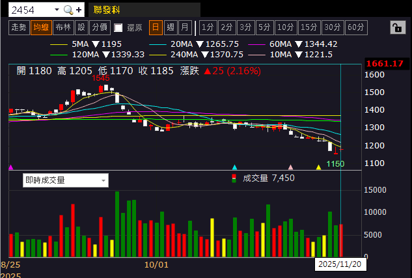
Task: Select the 日 daily period
Action: coord(156,27)
